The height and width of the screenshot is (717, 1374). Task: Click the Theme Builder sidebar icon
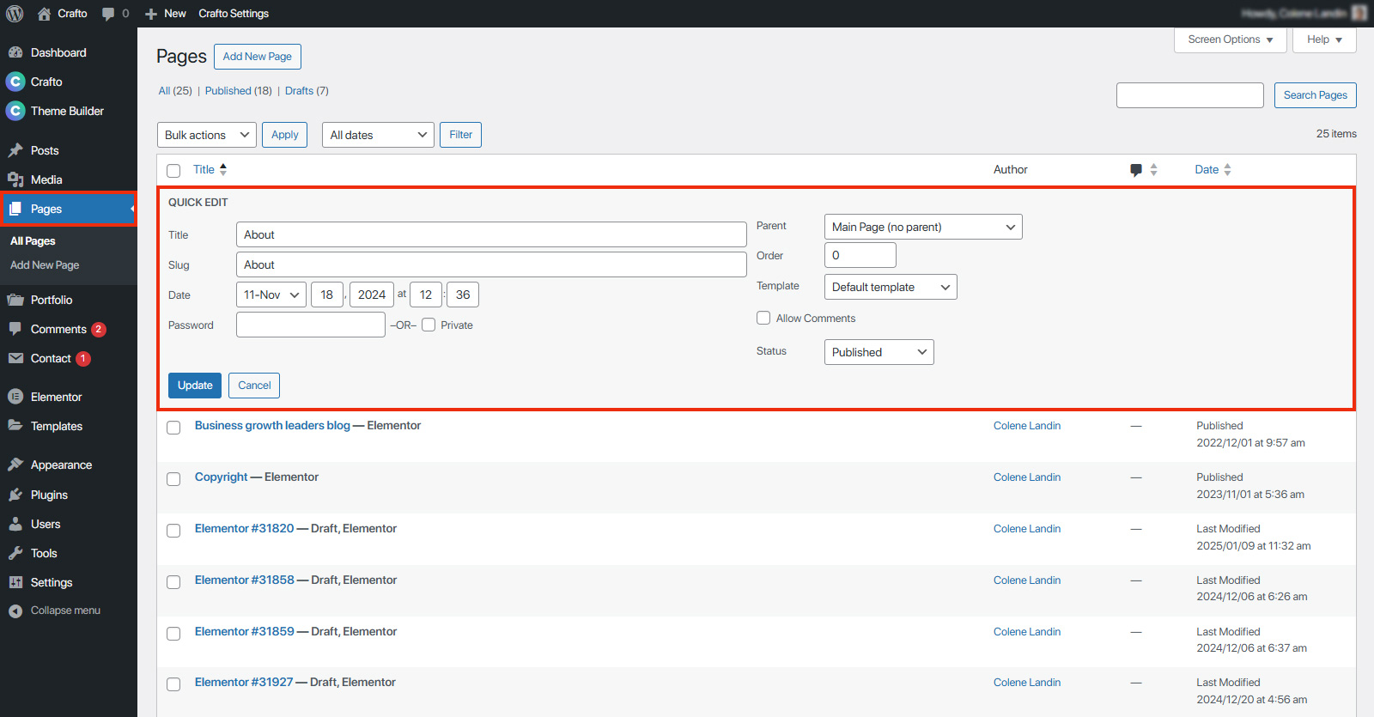click(15, 111)
